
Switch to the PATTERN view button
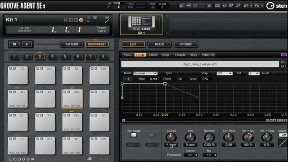point(72,44)
